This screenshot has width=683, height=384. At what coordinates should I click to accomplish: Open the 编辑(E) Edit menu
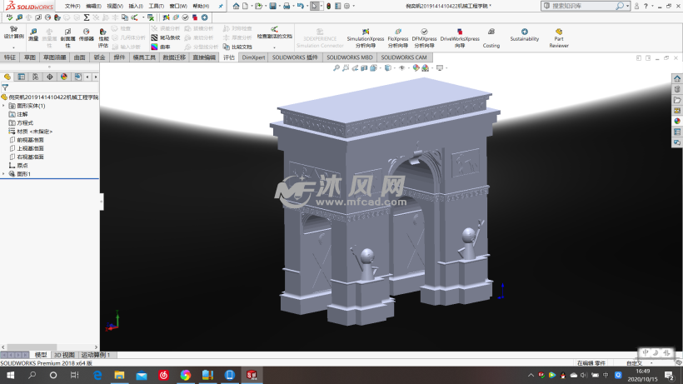click(x=93, y=6)
